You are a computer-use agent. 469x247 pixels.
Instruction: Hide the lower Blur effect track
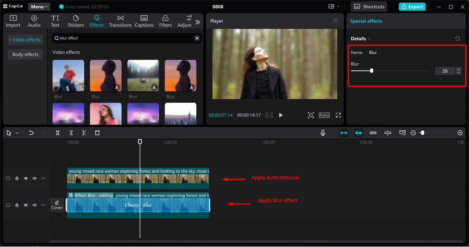(x=26, y=205)
